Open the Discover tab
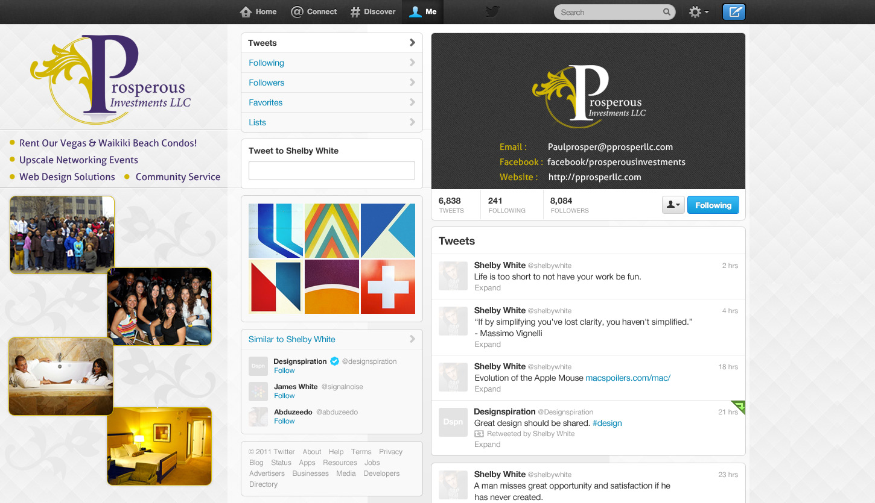Screen dimensions: 875x503 point(373,11)
